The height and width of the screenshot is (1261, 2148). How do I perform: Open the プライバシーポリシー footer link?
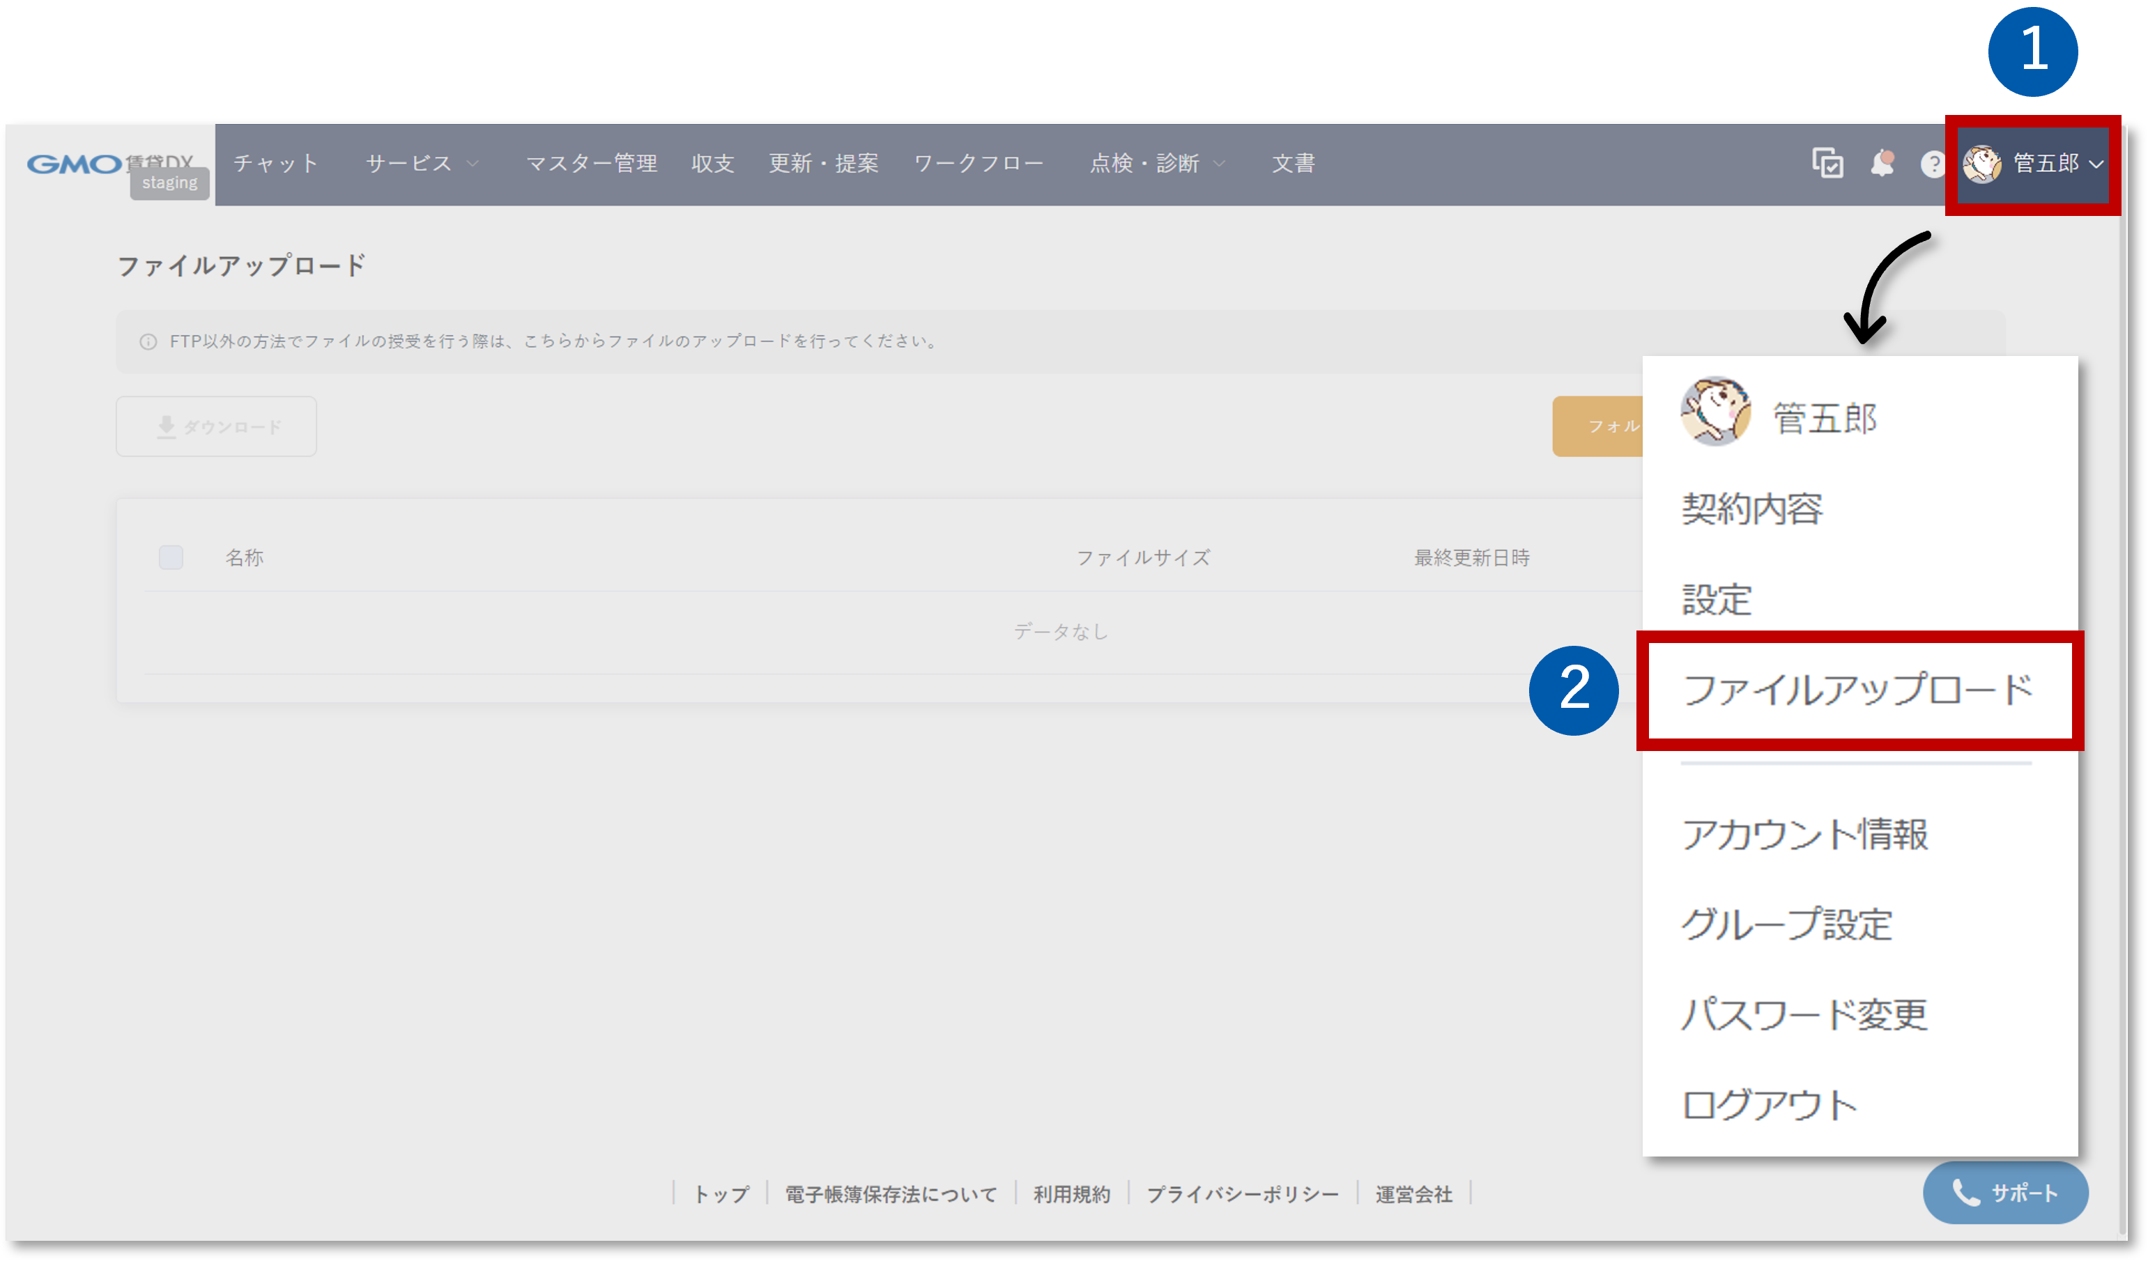[1242, 1193]
